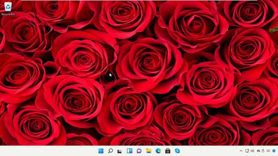278x156 pixels.
Task: Click the blue Skype tray notification icon
Action: point(274,151)
